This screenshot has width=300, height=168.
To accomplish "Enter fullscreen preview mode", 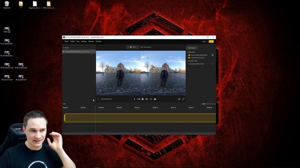I will [x=183, y=99].
